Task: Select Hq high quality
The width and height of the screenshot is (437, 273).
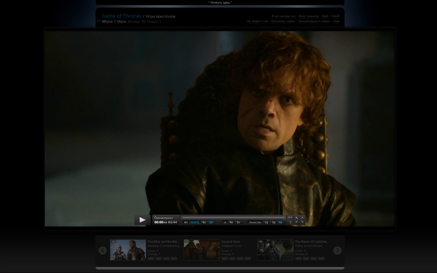Action: click(x=281, y=222)
